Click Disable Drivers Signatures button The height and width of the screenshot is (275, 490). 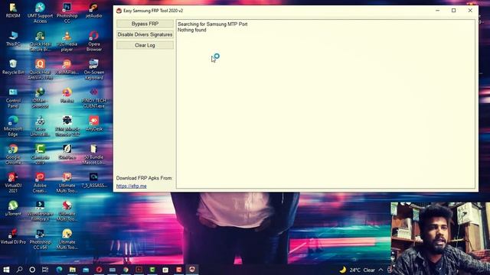click(145, 34)
